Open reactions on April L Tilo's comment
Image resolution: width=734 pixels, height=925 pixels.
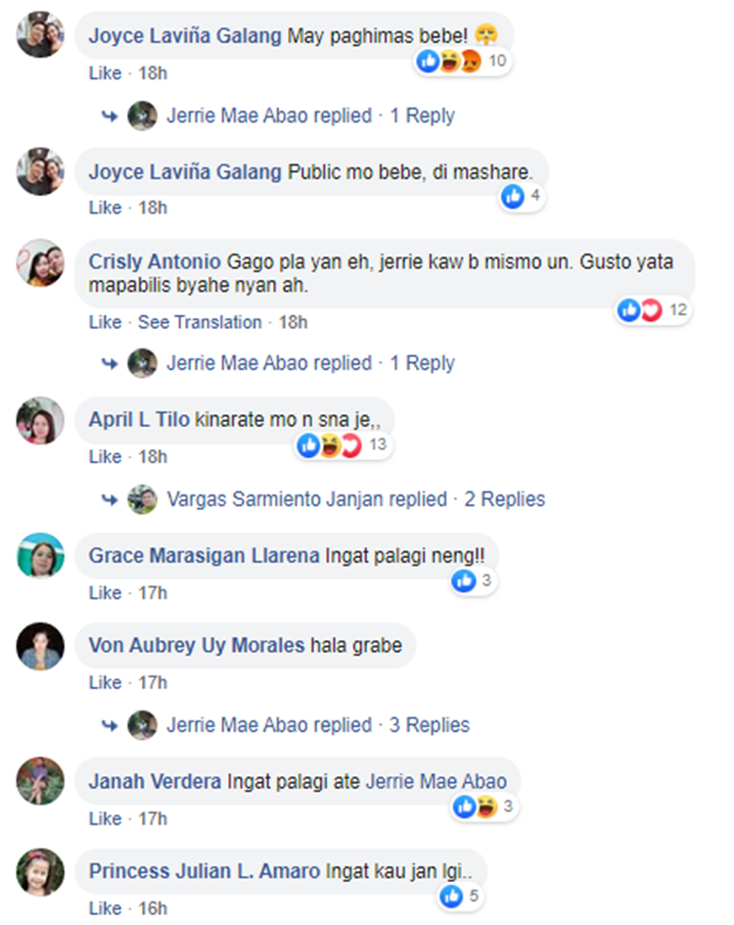coord(344,445)
